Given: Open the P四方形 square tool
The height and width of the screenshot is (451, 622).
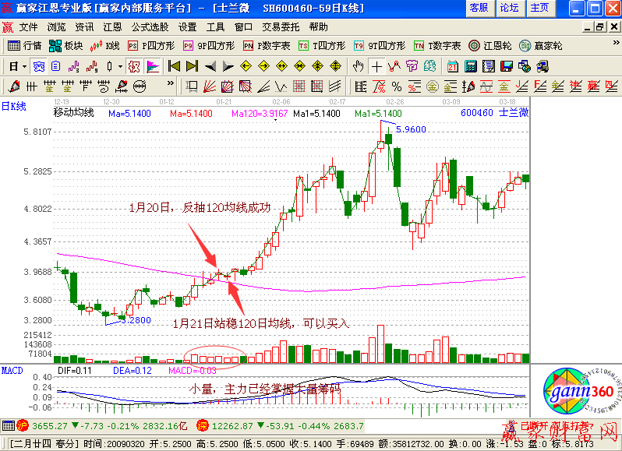Looking at the screenshot, I should (x=149, y=45).
